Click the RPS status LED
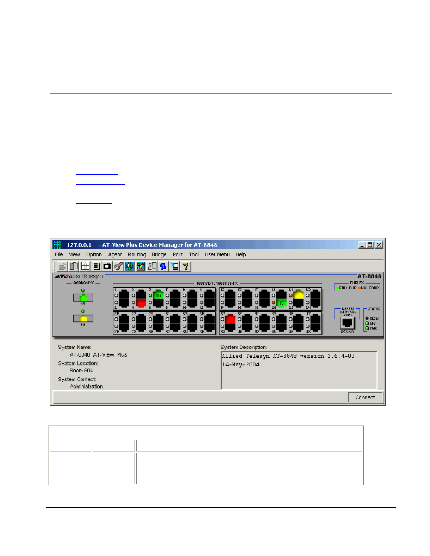 click(367, 323)
